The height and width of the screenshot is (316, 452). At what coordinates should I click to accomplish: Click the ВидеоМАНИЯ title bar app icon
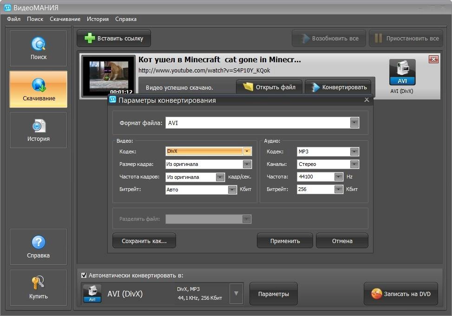(7, 7)
